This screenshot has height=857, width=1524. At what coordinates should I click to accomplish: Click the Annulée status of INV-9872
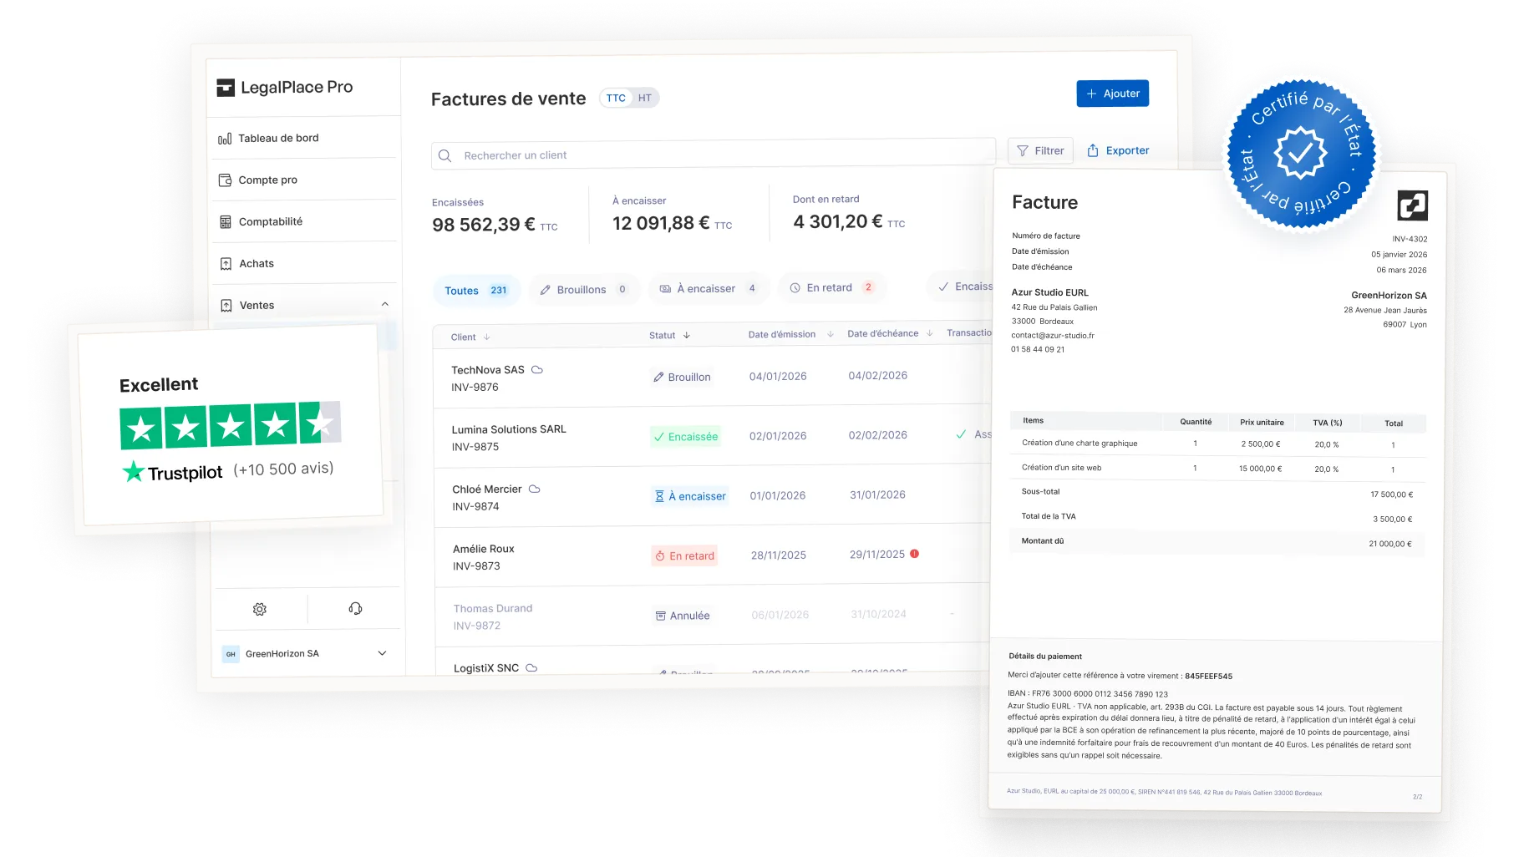pos(683,616)
